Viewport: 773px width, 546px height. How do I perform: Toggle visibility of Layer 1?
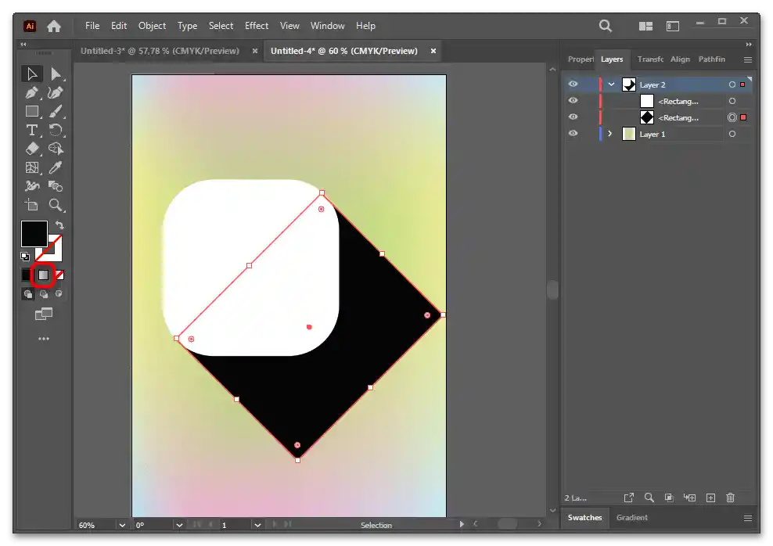point(573,134)
